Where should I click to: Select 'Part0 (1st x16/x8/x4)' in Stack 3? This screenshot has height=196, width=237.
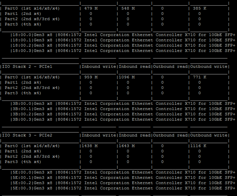tap(32, 146)
